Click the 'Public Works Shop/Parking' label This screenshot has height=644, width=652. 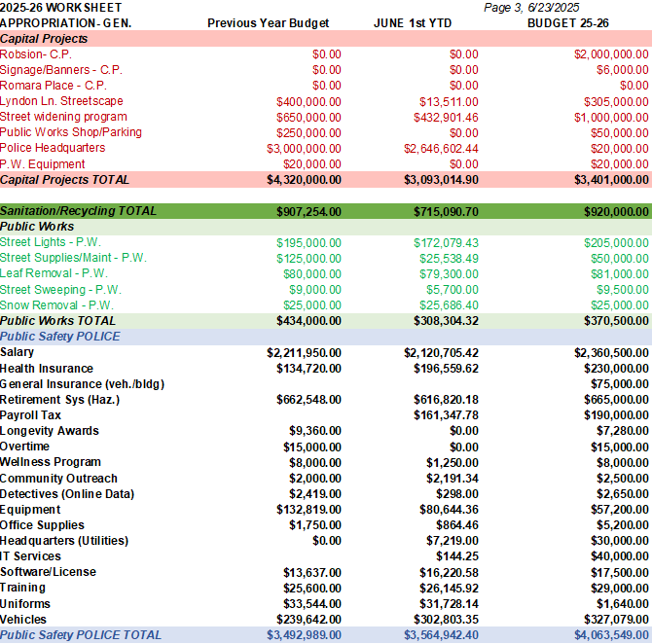71,132
